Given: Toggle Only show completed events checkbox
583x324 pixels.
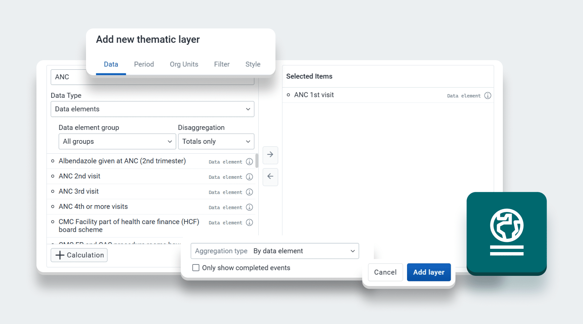Looking at the screenshot, I should (196, 268).
